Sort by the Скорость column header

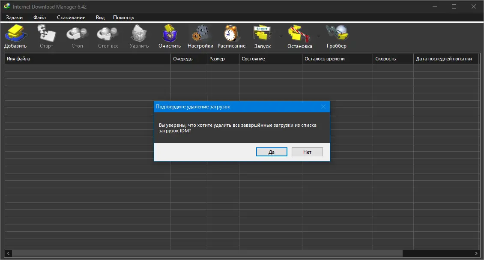coord(393,59)
